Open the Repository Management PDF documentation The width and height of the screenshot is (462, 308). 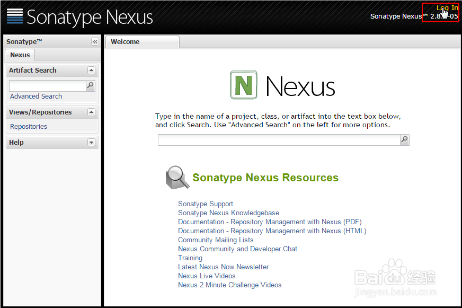(x=270, y=222)
